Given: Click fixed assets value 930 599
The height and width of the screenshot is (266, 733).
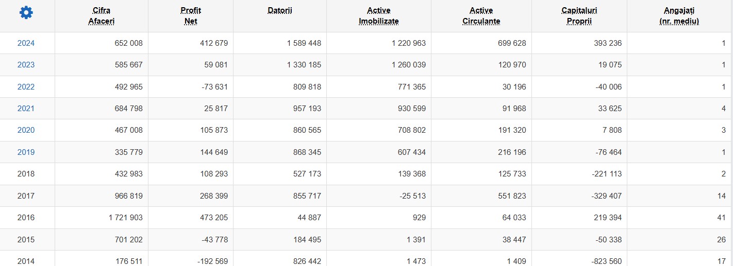Looking at the screenshot, I should [412, 109].
